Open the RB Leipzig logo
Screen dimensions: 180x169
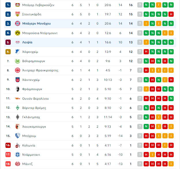pos(18,42)
